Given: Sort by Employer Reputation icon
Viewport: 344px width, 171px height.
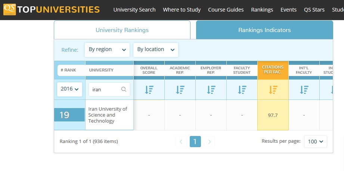Looking at the screenshot, I should [211, 89].
